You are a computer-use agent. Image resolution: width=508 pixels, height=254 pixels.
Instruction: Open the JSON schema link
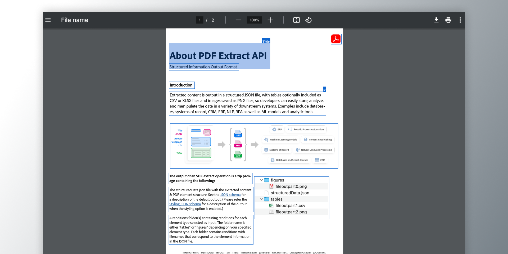230,194
